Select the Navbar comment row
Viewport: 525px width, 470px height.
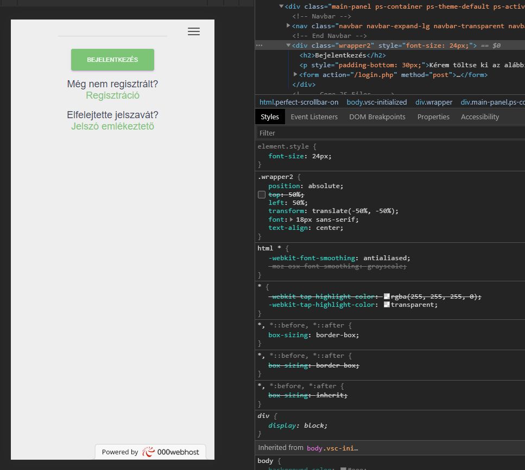pos(321,16)
